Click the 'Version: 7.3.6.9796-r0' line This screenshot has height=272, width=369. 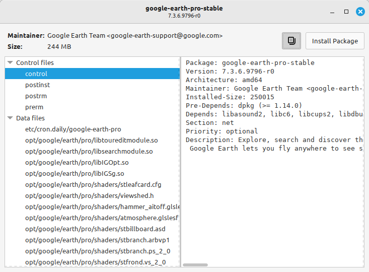click(230, 71)
